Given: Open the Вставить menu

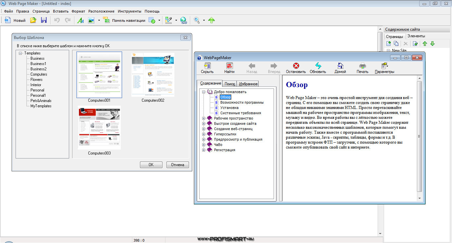Looking at the screenshot, I should [61, 11].
